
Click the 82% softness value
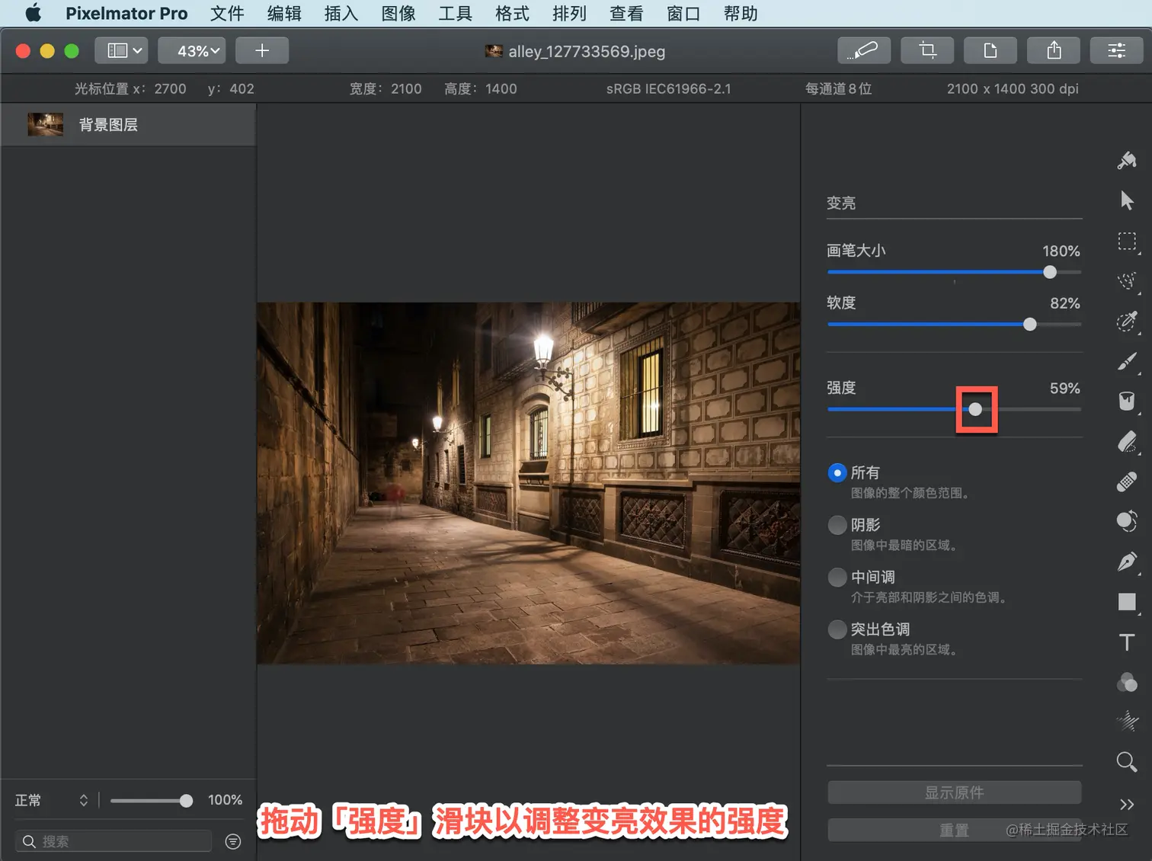[x=1064, y=303]
